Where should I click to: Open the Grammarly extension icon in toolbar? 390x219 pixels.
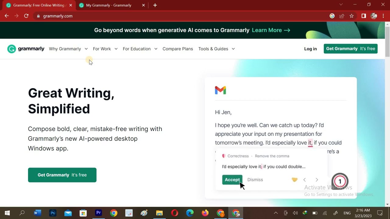coord(332,16)
